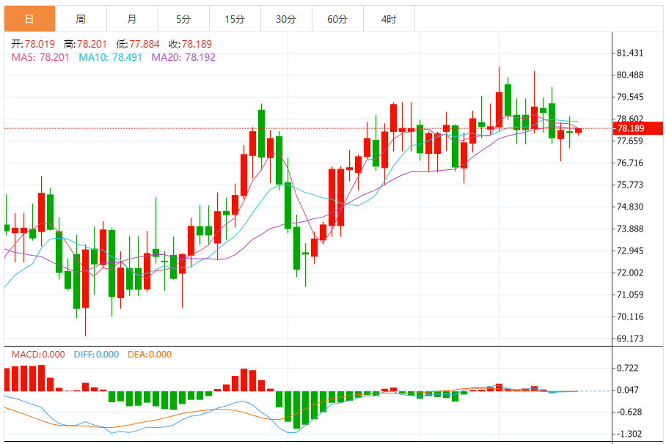Click the -1.302 MACD axis label
Viewport: 666px width, 444px height.
pos(629,434)
